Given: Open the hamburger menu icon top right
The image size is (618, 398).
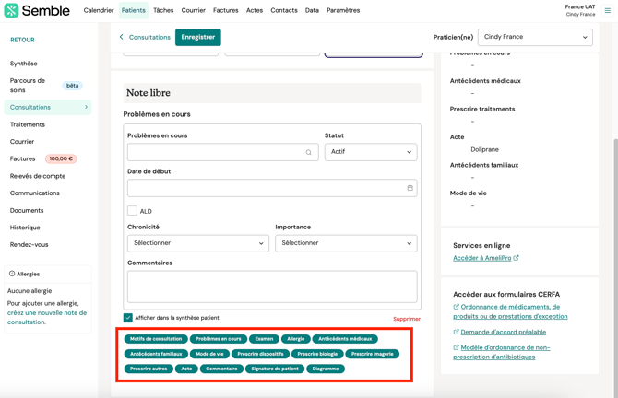Looking at the screenshot, I should click(x=608, y=11).
